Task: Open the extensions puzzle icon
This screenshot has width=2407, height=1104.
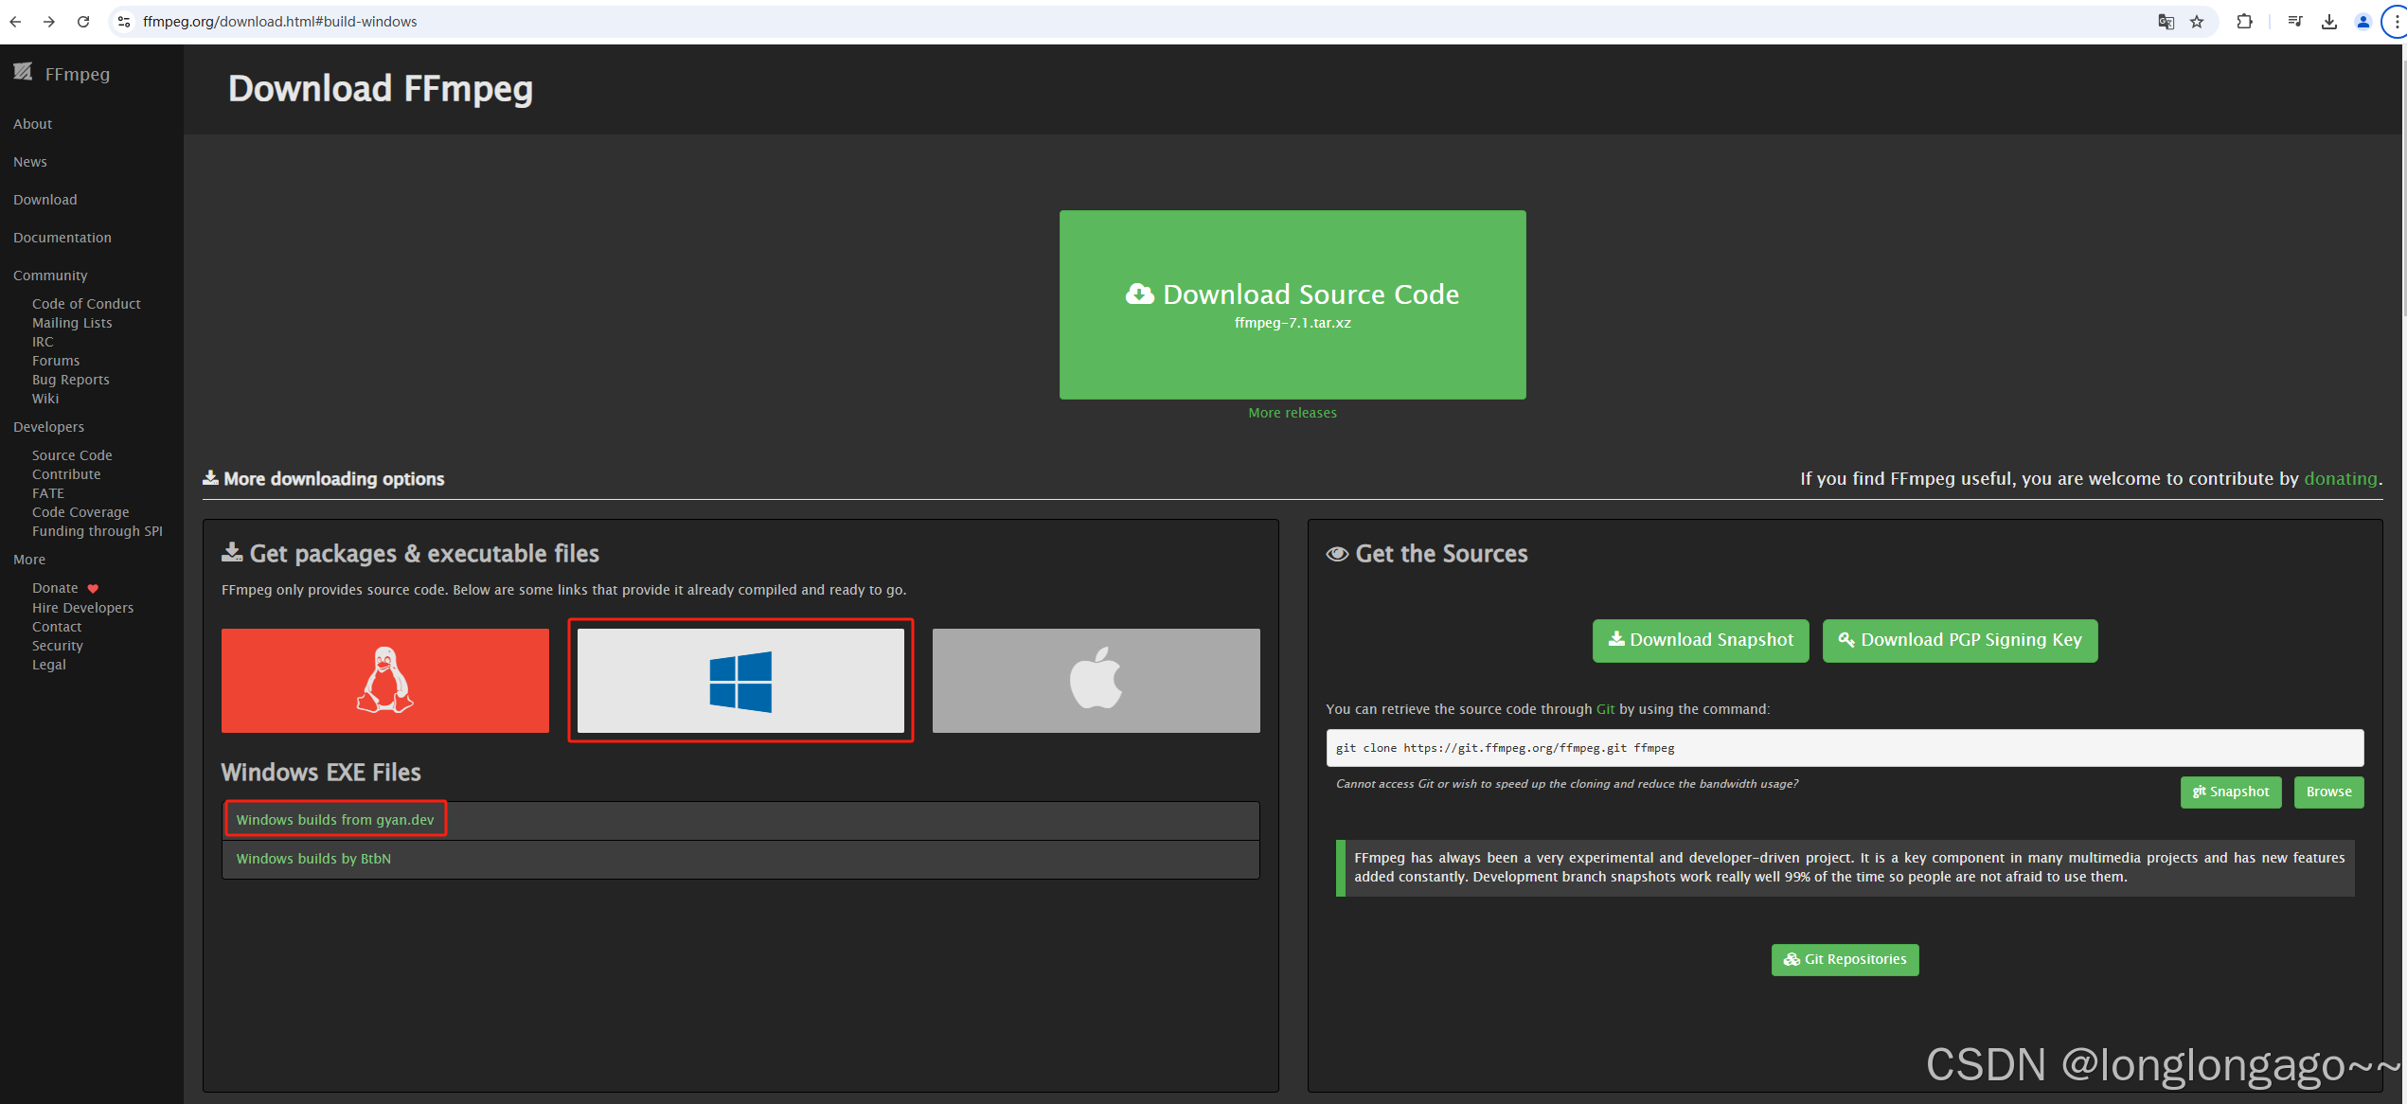Action: point(2244,21)
